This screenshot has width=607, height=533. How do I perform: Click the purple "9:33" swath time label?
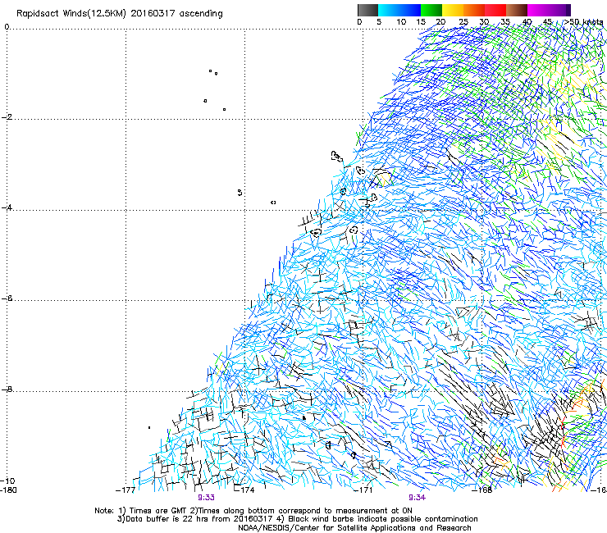tap(207, 498)
